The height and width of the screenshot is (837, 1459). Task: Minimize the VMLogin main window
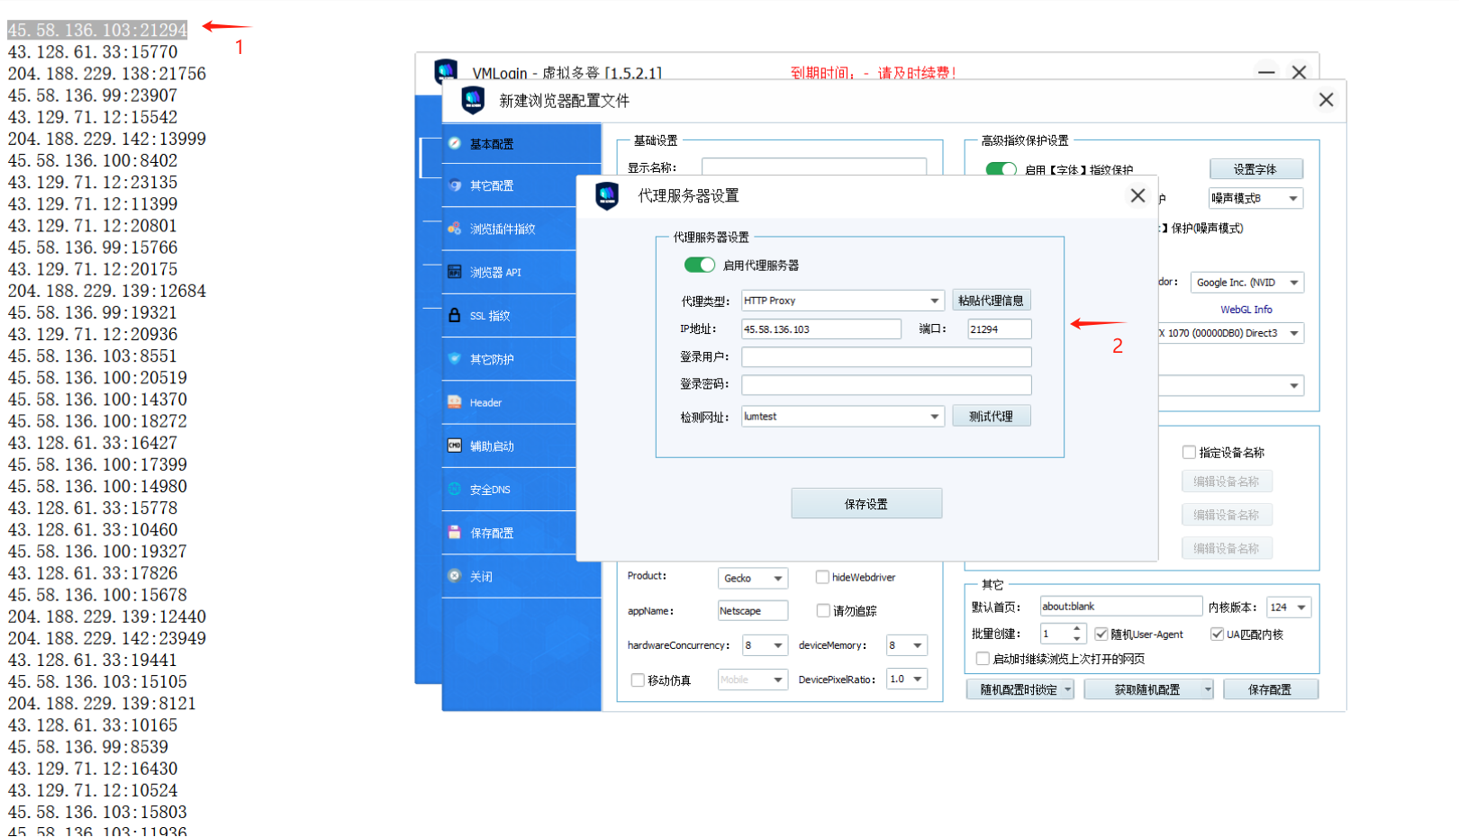pos(1266,72)
